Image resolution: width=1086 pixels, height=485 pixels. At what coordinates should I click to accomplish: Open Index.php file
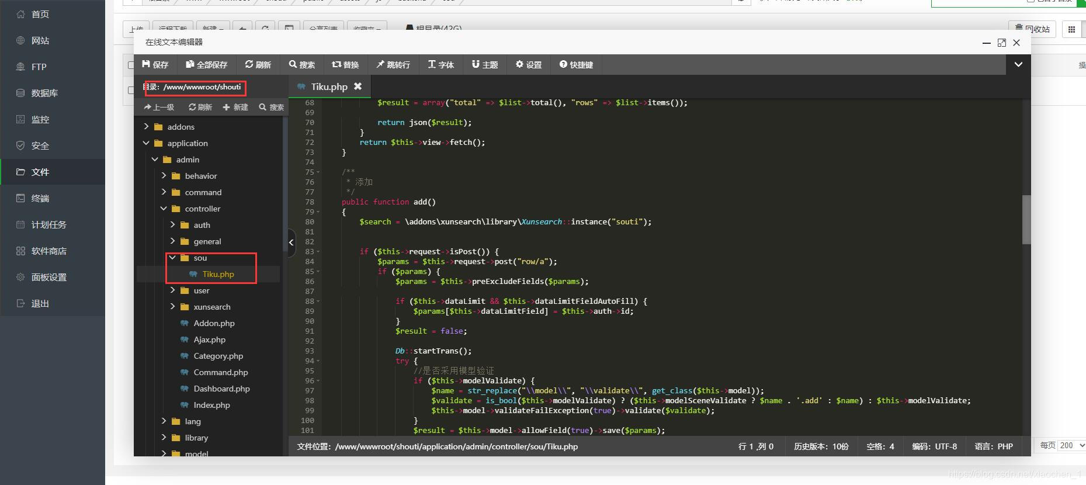click(211, 405)
